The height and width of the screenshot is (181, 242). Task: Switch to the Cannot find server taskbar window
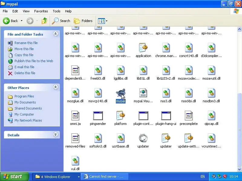tap(105, 177)
